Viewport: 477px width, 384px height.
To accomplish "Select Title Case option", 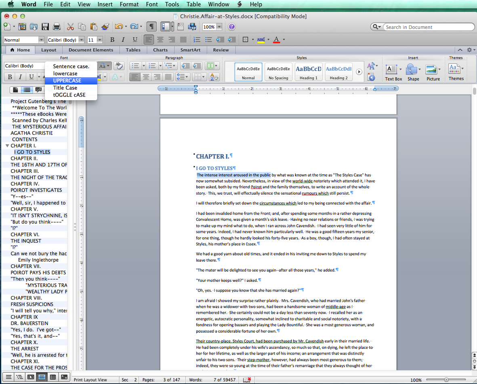I will coord(65,88).
